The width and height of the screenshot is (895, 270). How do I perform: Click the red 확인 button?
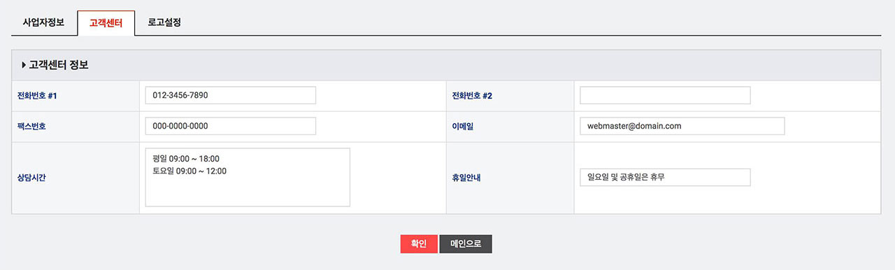click(419, 243)
